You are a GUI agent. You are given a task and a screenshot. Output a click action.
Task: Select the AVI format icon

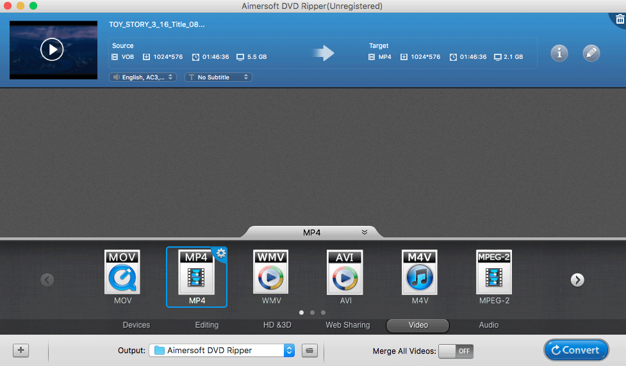point(345,273)
